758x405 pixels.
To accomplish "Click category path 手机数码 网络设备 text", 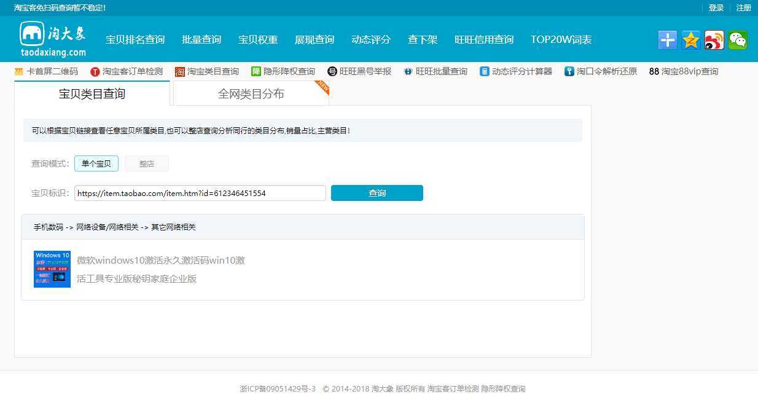I will [x=115, y=227].
